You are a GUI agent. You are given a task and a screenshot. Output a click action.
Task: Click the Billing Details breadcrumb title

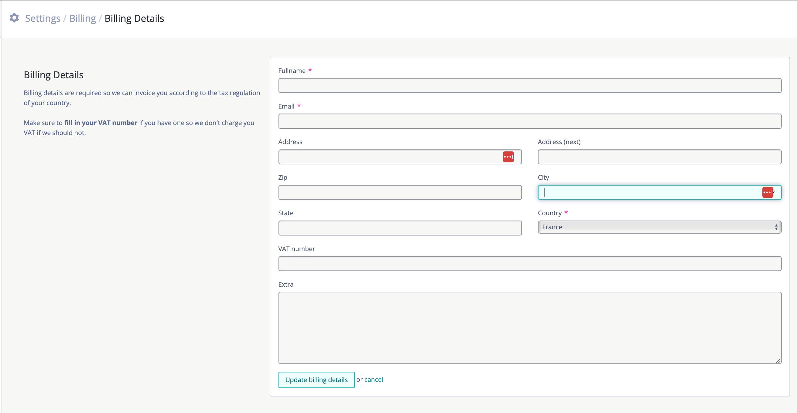(134, 18)
